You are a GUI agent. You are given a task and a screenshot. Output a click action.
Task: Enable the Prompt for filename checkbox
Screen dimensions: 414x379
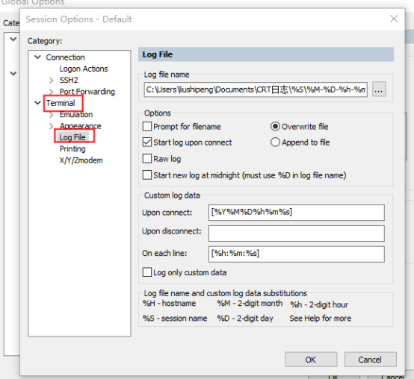(x=147, y=126)
